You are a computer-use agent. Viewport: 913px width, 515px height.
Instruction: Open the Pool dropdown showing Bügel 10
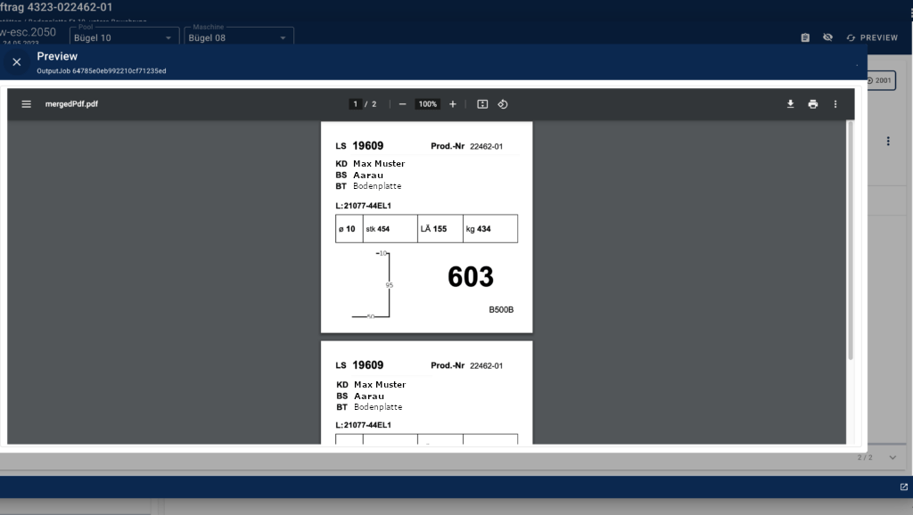[124, 37]
